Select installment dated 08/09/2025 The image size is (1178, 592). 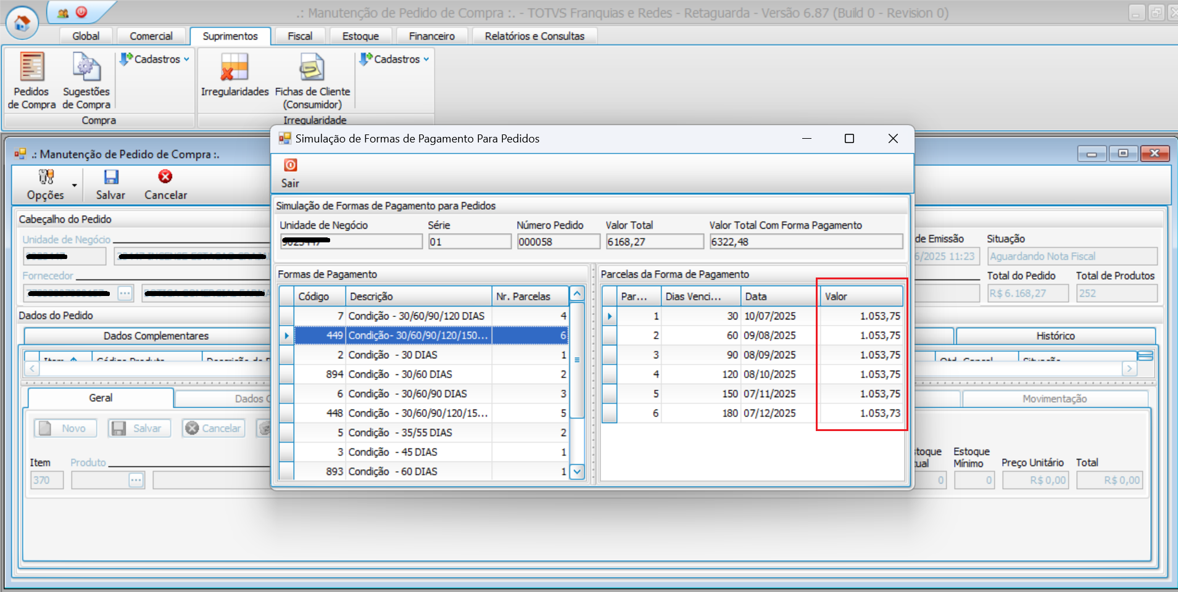click(752, 355)
